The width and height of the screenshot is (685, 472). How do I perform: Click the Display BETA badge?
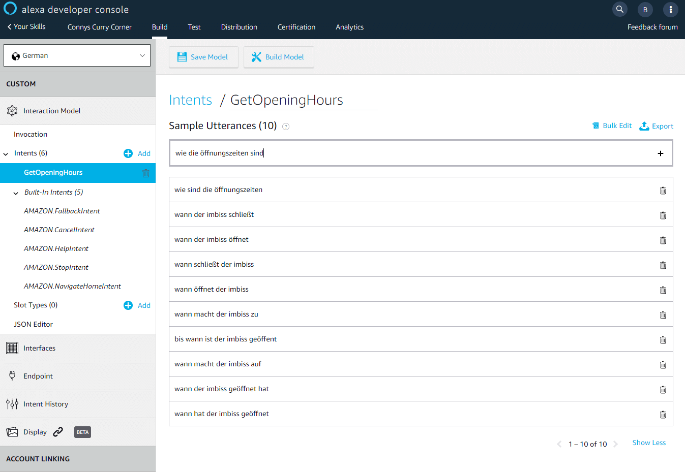82,432
